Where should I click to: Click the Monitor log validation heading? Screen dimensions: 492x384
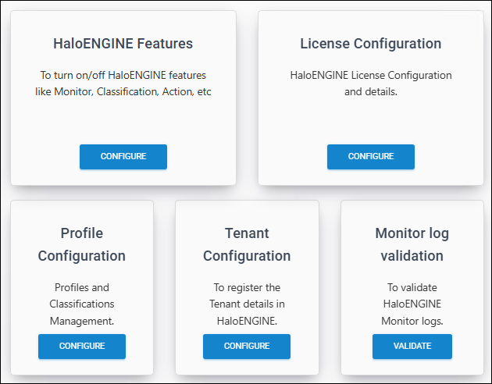[412, 244]
